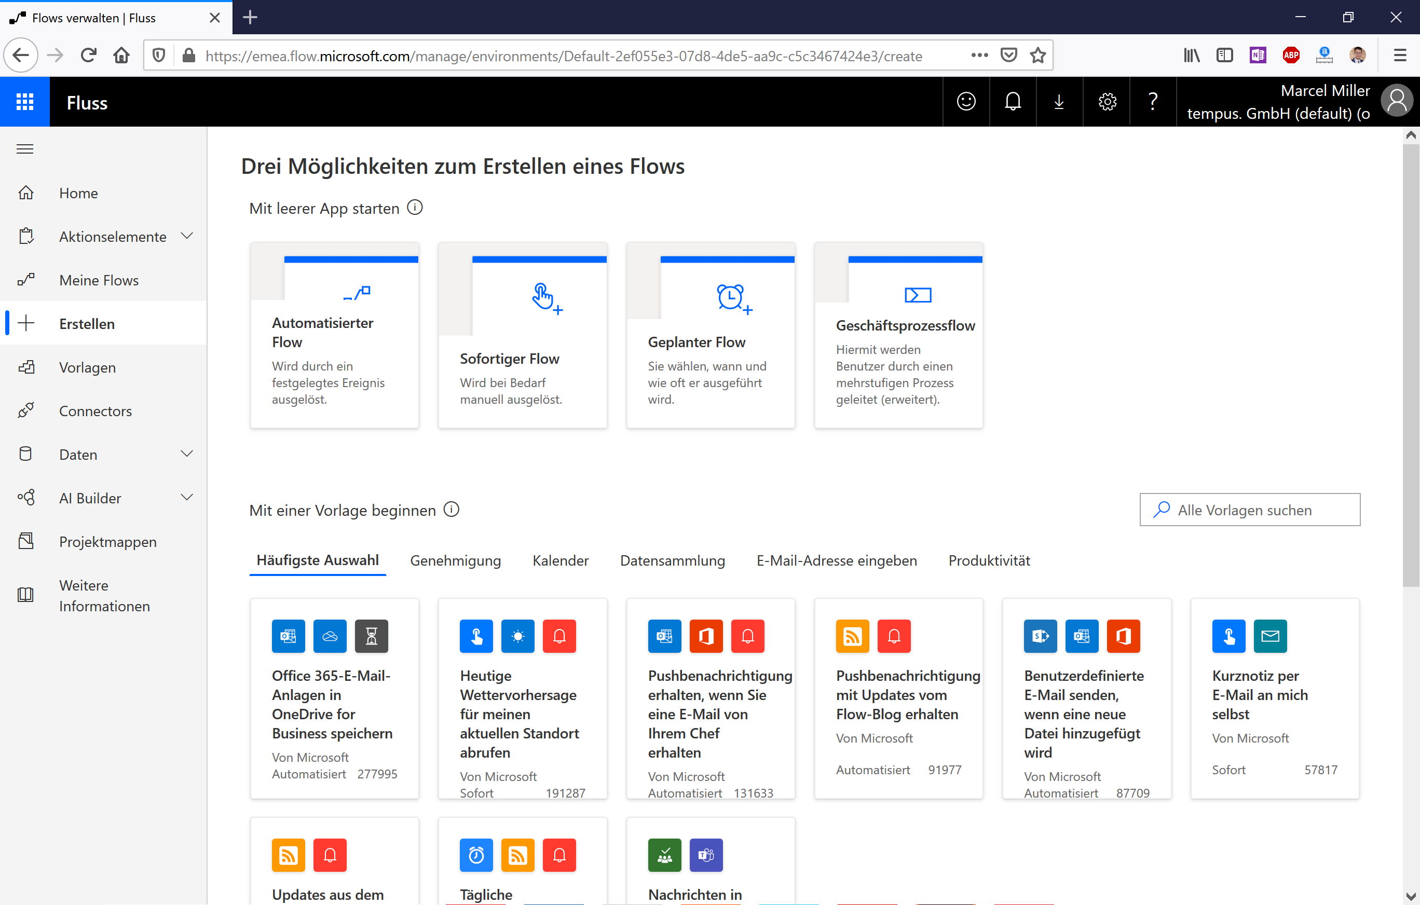The width and height of the screenshot is (1420, 905).
Task: Open Meine Flows in sidebar
Action: [x=103, y=280]
